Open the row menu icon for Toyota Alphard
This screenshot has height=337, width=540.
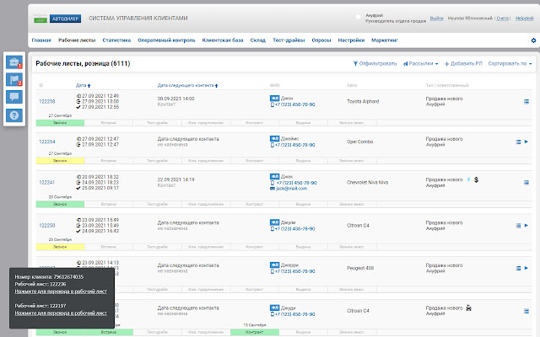pos(526,101)
